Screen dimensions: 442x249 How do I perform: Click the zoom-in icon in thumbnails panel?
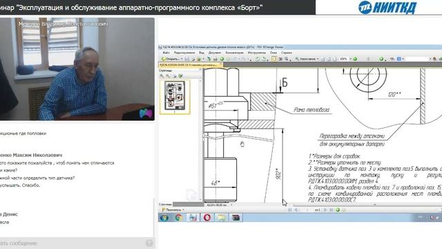coord(168,75)
